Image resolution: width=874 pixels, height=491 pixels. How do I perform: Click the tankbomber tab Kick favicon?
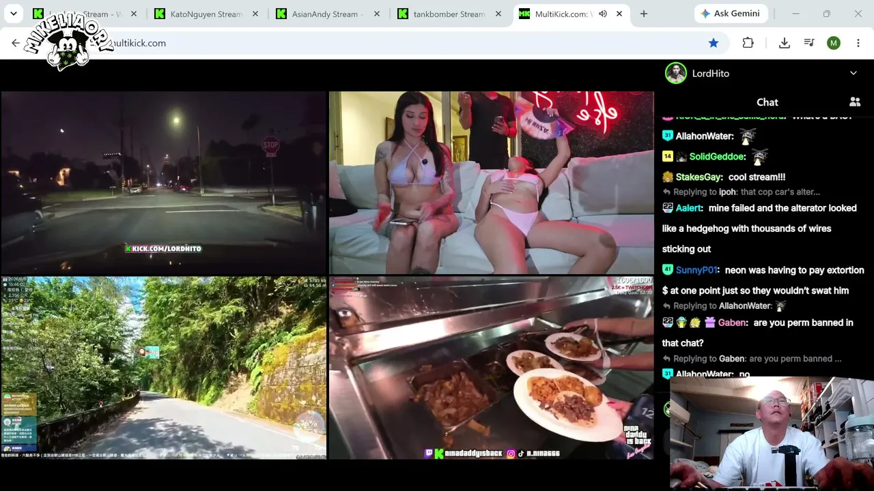pyautogui.click(x=403, y=14)
